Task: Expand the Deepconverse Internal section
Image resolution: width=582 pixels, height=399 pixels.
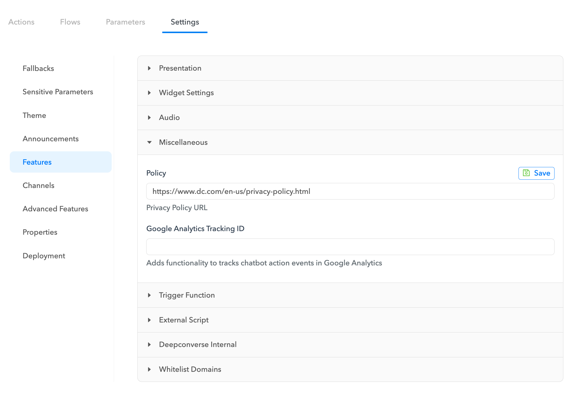Action: pos(197,345)
